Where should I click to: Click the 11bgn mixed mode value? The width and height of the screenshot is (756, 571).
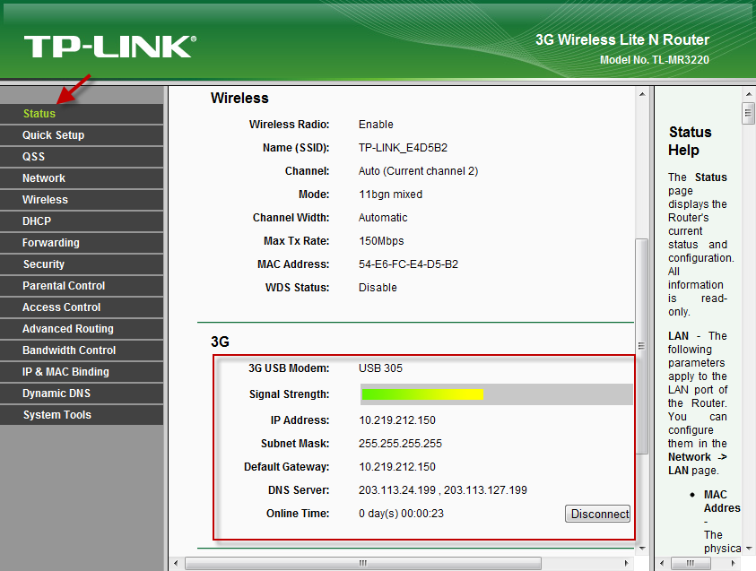pos(390,195)
